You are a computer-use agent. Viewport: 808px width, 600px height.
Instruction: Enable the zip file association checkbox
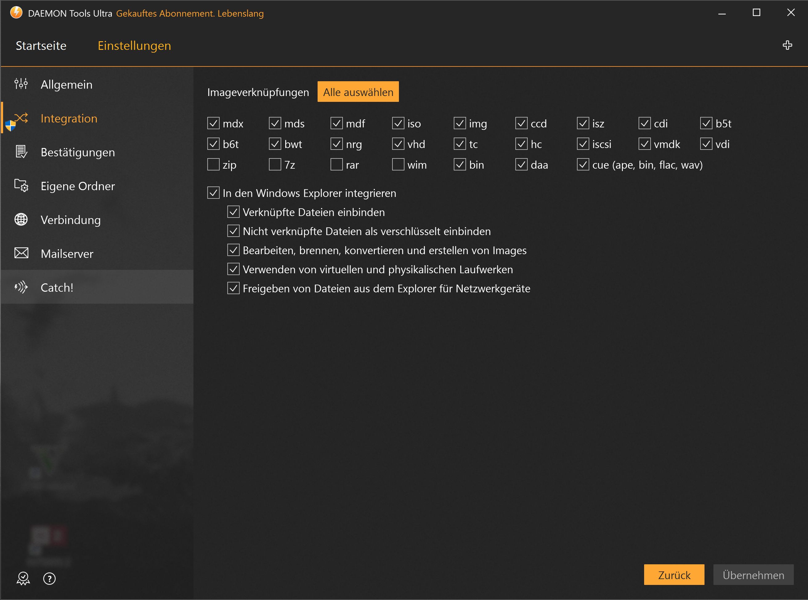(x=213, y=165)
